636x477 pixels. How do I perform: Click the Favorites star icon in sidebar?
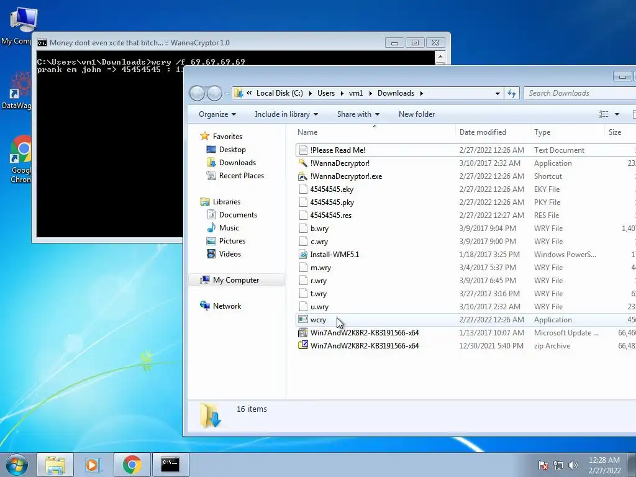pyautogui.click(x=205, y=136)
